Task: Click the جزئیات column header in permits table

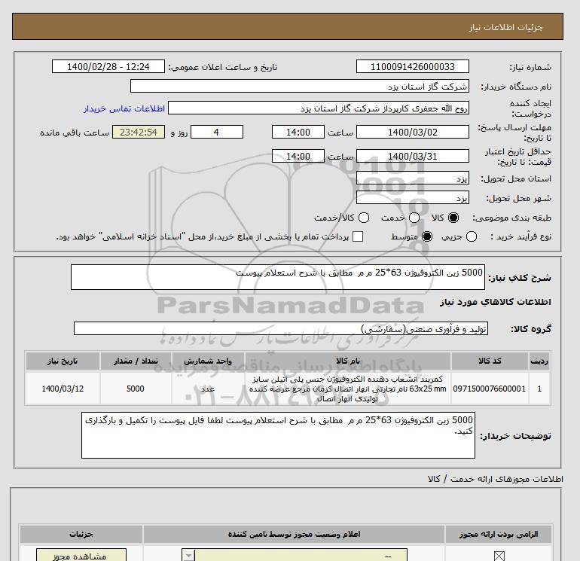Action: coord(81,534)
